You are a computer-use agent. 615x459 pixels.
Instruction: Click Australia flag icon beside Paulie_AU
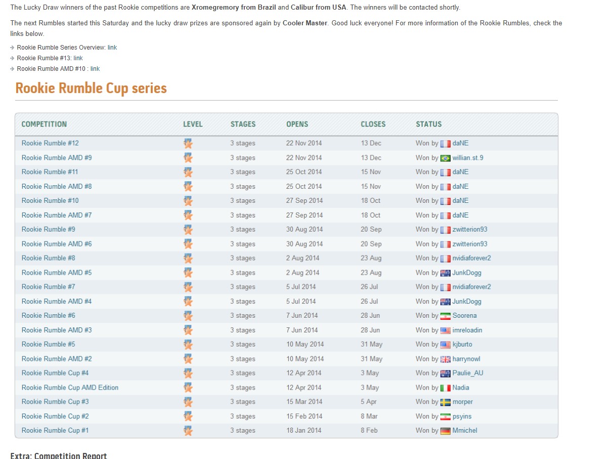[x=445, y=373]
